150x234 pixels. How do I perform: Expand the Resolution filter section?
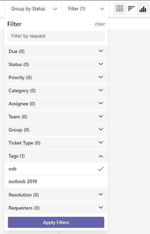coord(56,195)
